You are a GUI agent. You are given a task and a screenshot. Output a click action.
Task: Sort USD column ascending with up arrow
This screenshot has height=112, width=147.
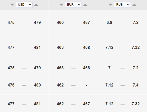pos(36,5)
